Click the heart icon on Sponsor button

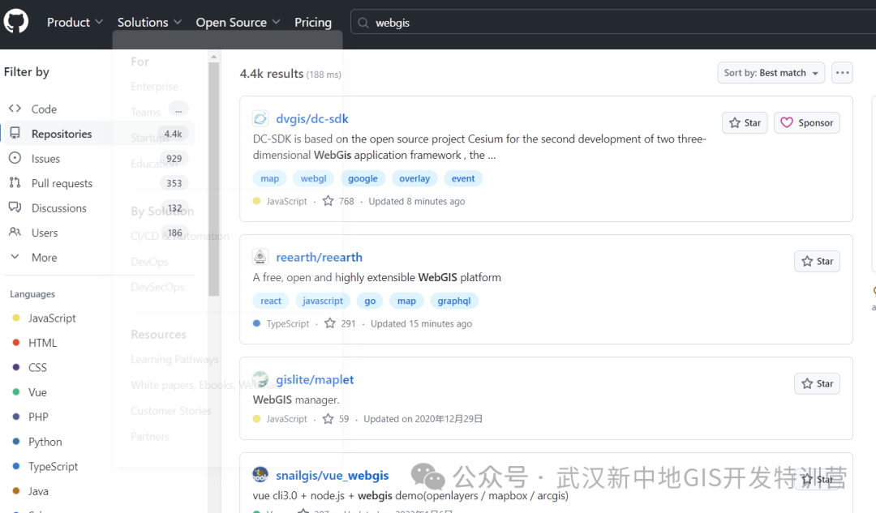pyautogui.click(x=787, y=122)
